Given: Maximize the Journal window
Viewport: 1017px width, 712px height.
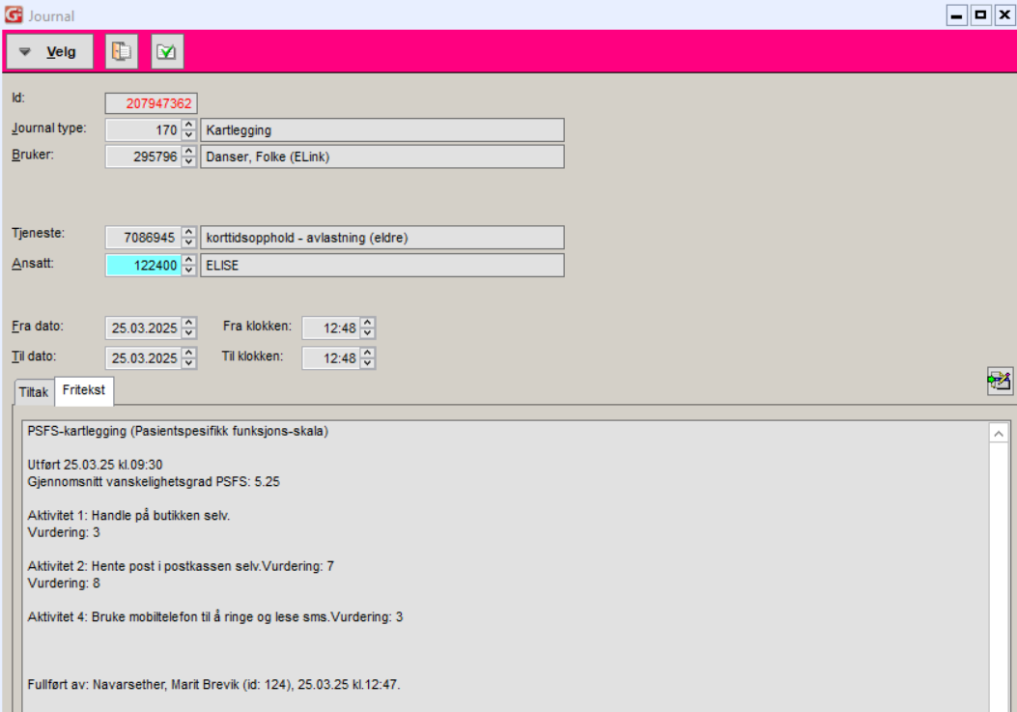Looking at the screenshot, I should pyautogui.click(x=981, y=14).
